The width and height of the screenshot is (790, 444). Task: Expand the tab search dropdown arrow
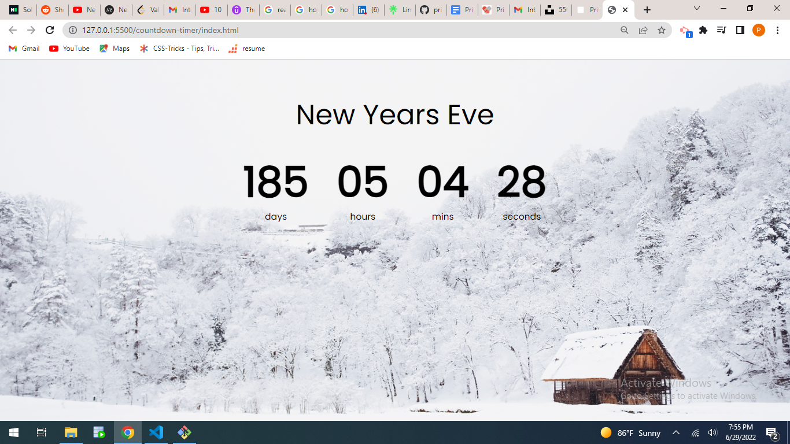(697, 9)
